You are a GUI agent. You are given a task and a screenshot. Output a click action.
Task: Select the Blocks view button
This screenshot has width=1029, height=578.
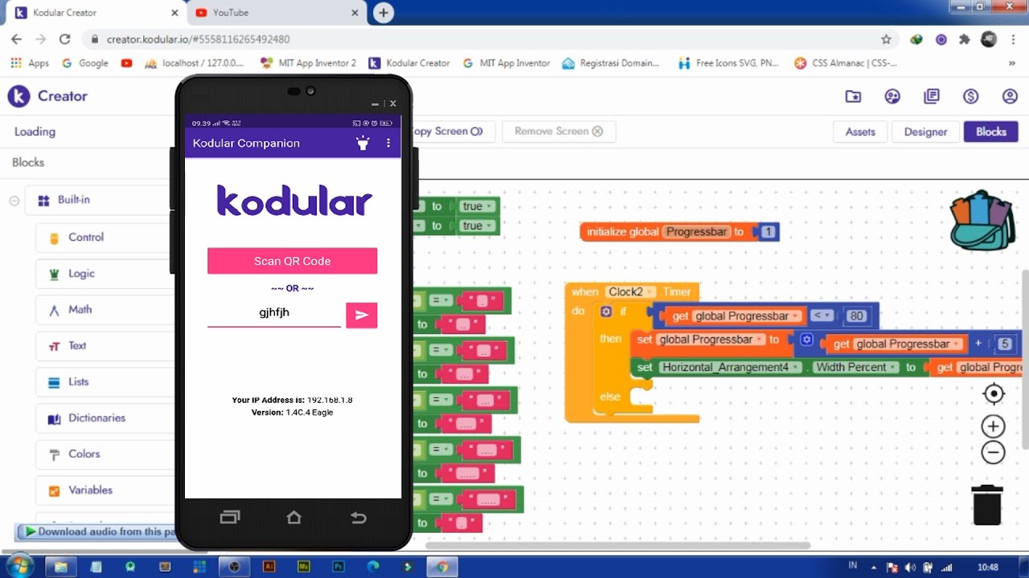click(x=990, y=132)
